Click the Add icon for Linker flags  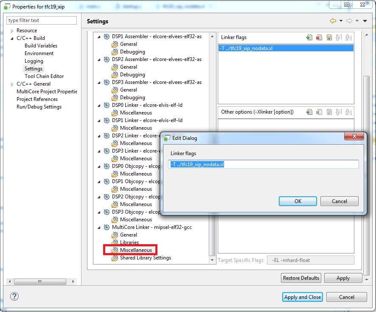(309, 38)
